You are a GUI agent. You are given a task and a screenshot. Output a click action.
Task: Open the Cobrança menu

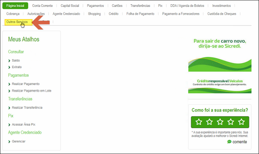(x=13, y=14)
